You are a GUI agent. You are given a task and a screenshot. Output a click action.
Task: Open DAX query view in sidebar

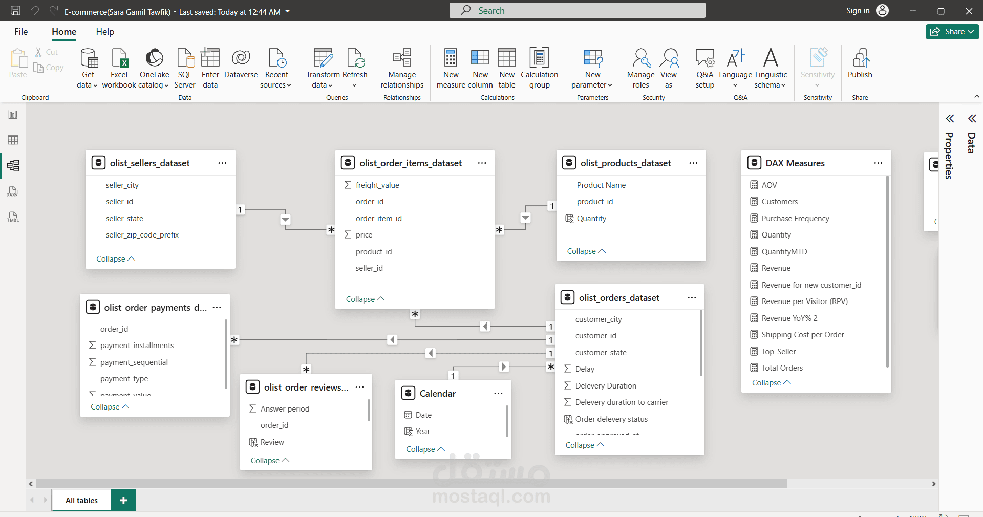tap(13, 191)
